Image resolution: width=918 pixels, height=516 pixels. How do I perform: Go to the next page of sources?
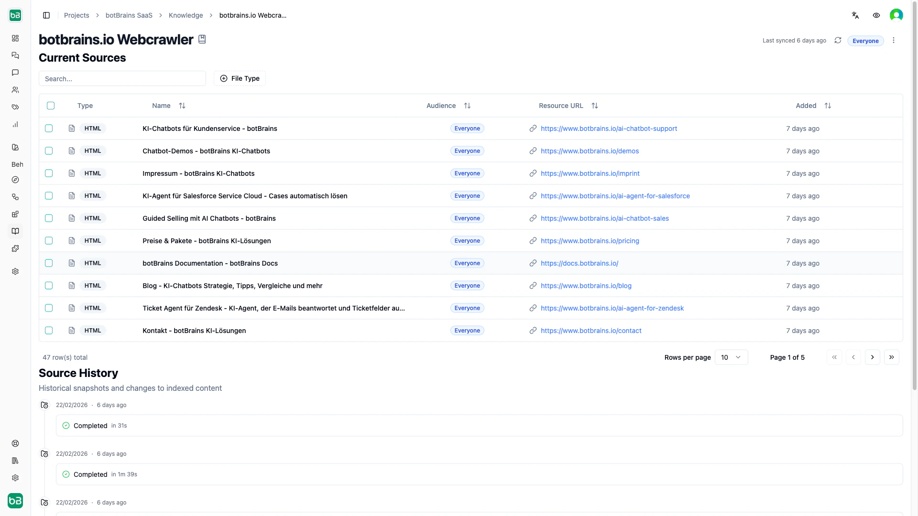click(x=873, y=357)
